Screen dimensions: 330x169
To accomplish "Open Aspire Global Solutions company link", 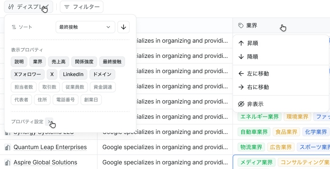I will tap(45, 162).
